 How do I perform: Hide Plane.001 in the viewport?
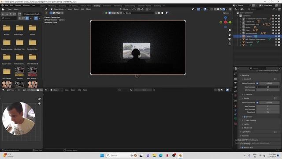(x=276, y=42)
